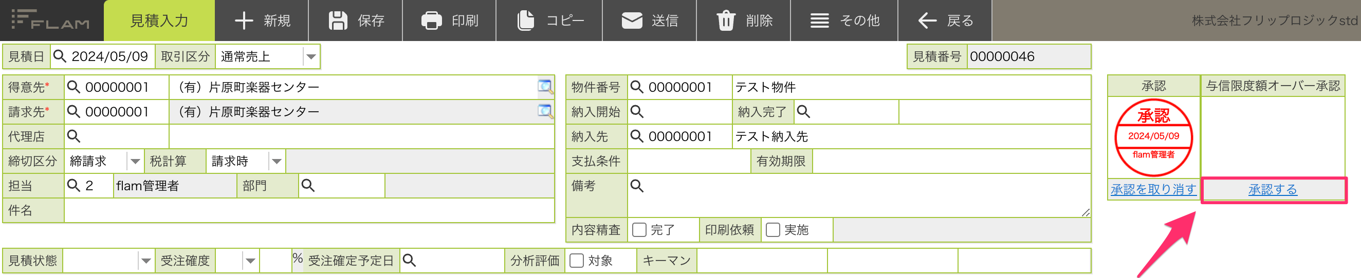Screen dimensions: 1361x278
Task: Click 株式会社フリップロジックstd company name
Action: tap(1275, 21)
